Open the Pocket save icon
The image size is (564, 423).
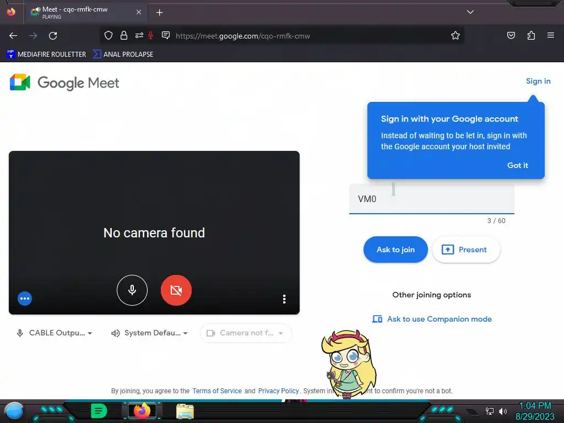tap(511, 35)
